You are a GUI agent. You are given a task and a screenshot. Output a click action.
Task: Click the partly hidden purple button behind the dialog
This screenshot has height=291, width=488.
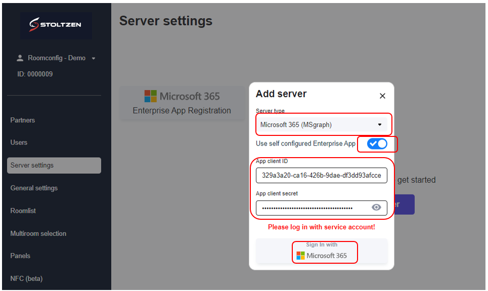pos(404,204)
